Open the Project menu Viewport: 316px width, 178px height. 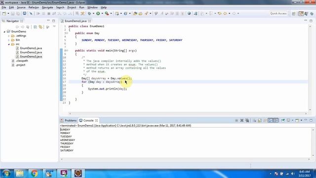tap(72, 7)
